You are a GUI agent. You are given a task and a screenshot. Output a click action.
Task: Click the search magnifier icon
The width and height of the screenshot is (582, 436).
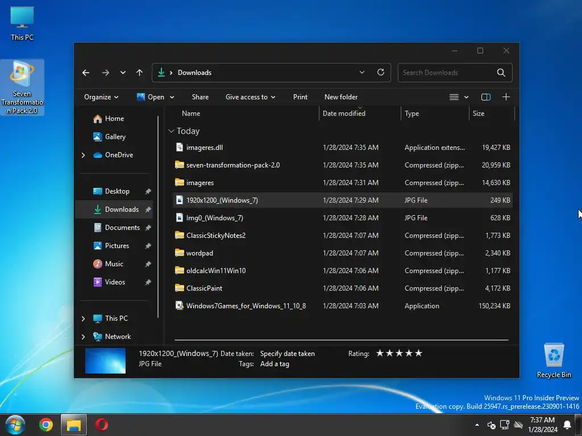[501, 73]
